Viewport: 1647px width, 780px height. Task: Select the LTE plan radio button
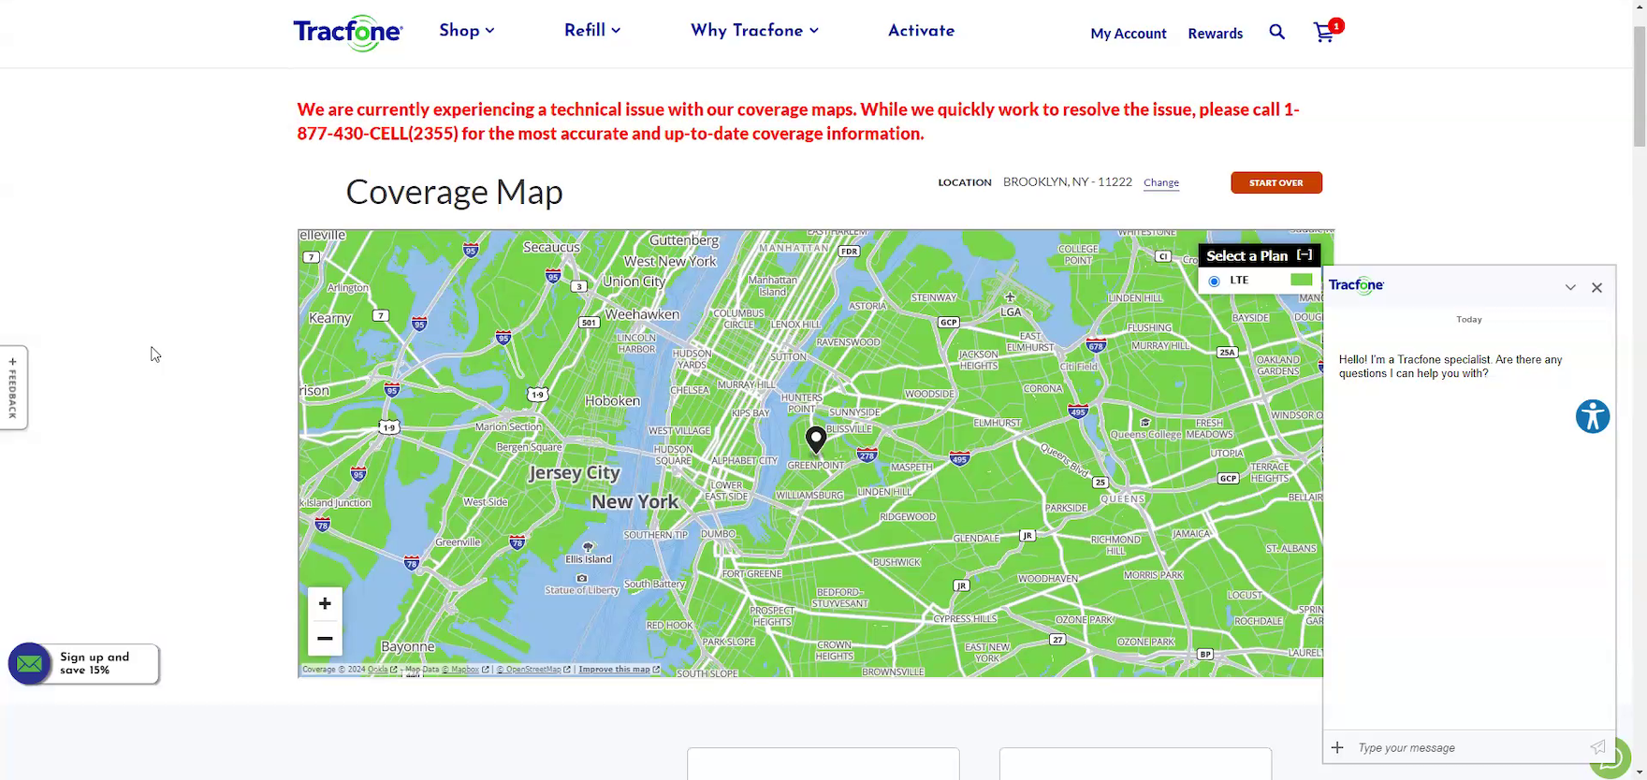tap(1214, 281)
